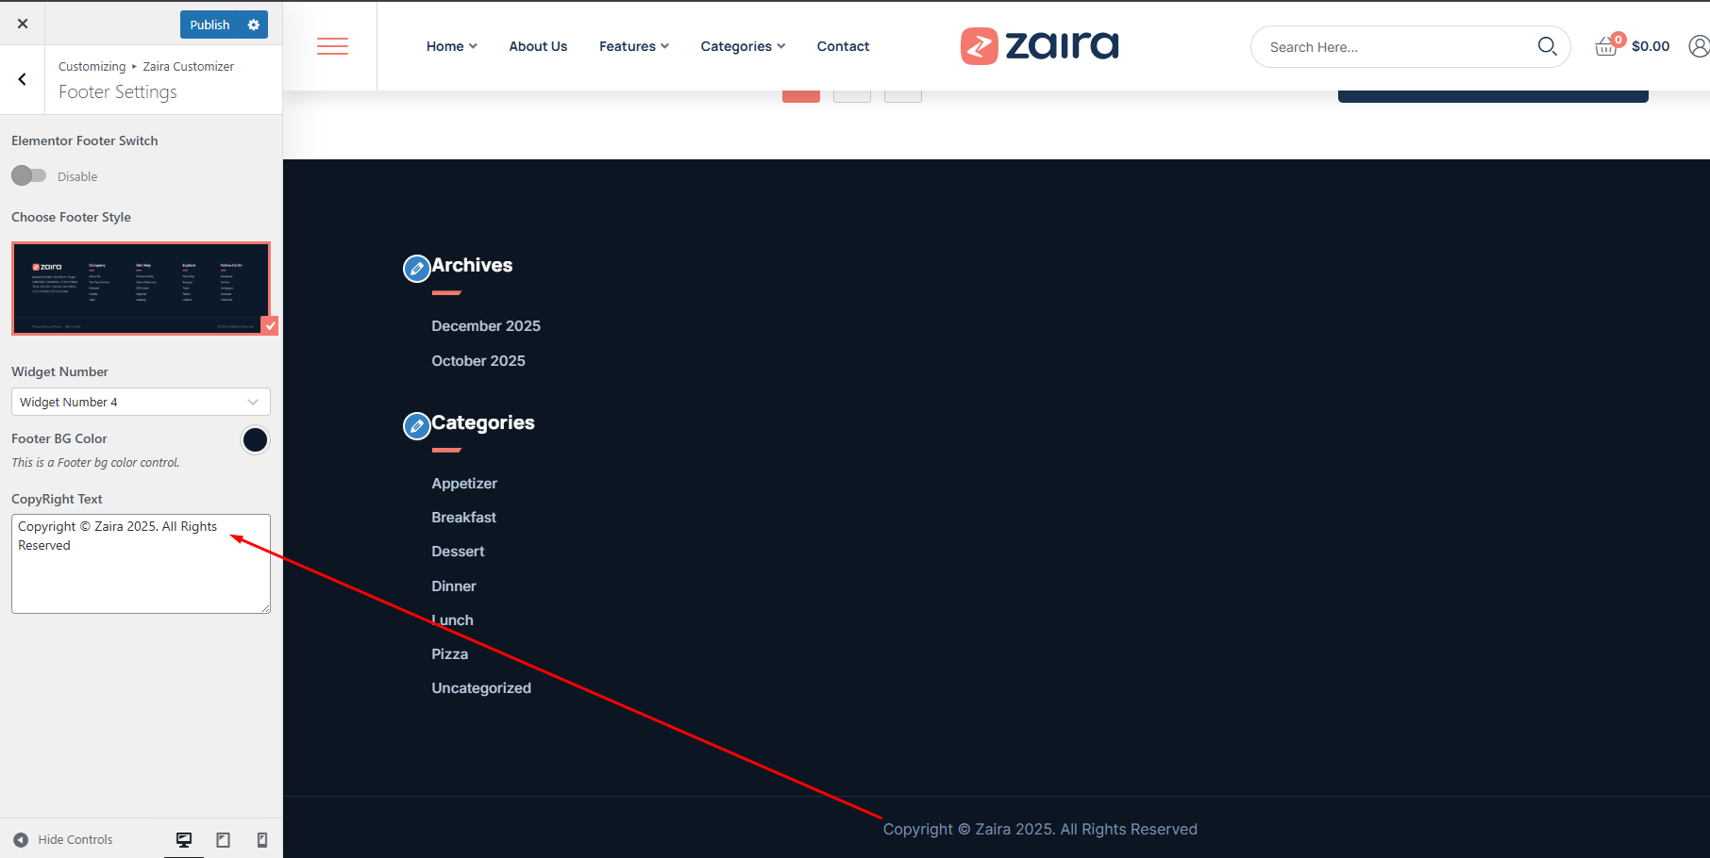
Task: Expand the Home menu dropdown
Action: click(x=451, y=46)
